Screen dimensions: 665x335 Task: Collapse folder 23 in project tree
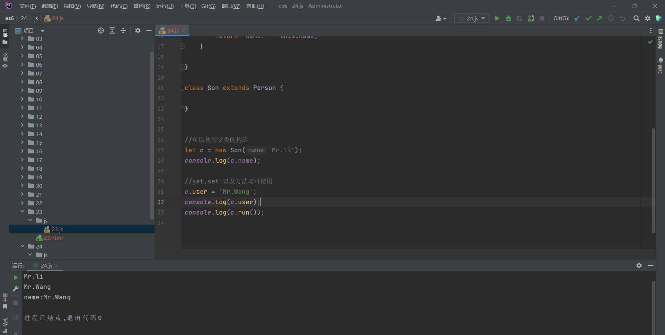click(x=22, y=211)
